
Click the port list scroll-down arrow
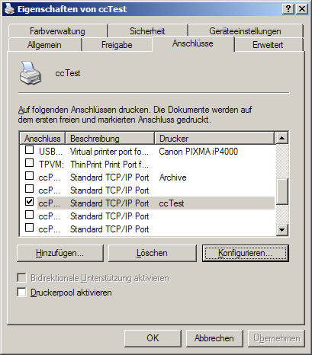coord(281,230)
